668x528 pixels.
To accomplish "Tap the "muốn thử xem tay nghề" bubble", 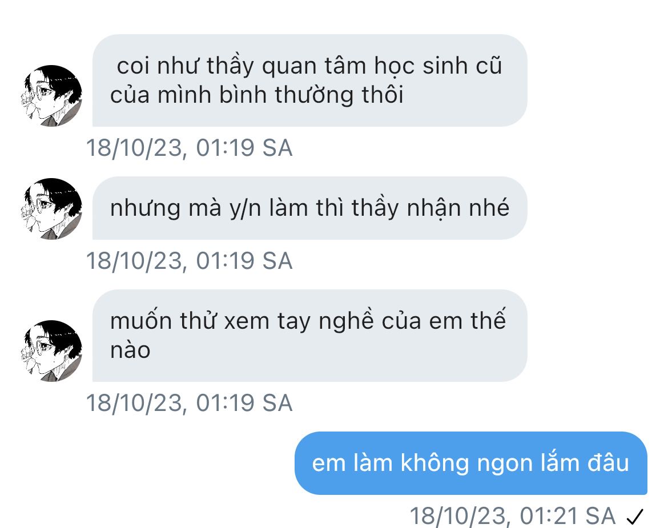I will pos(309,336).
